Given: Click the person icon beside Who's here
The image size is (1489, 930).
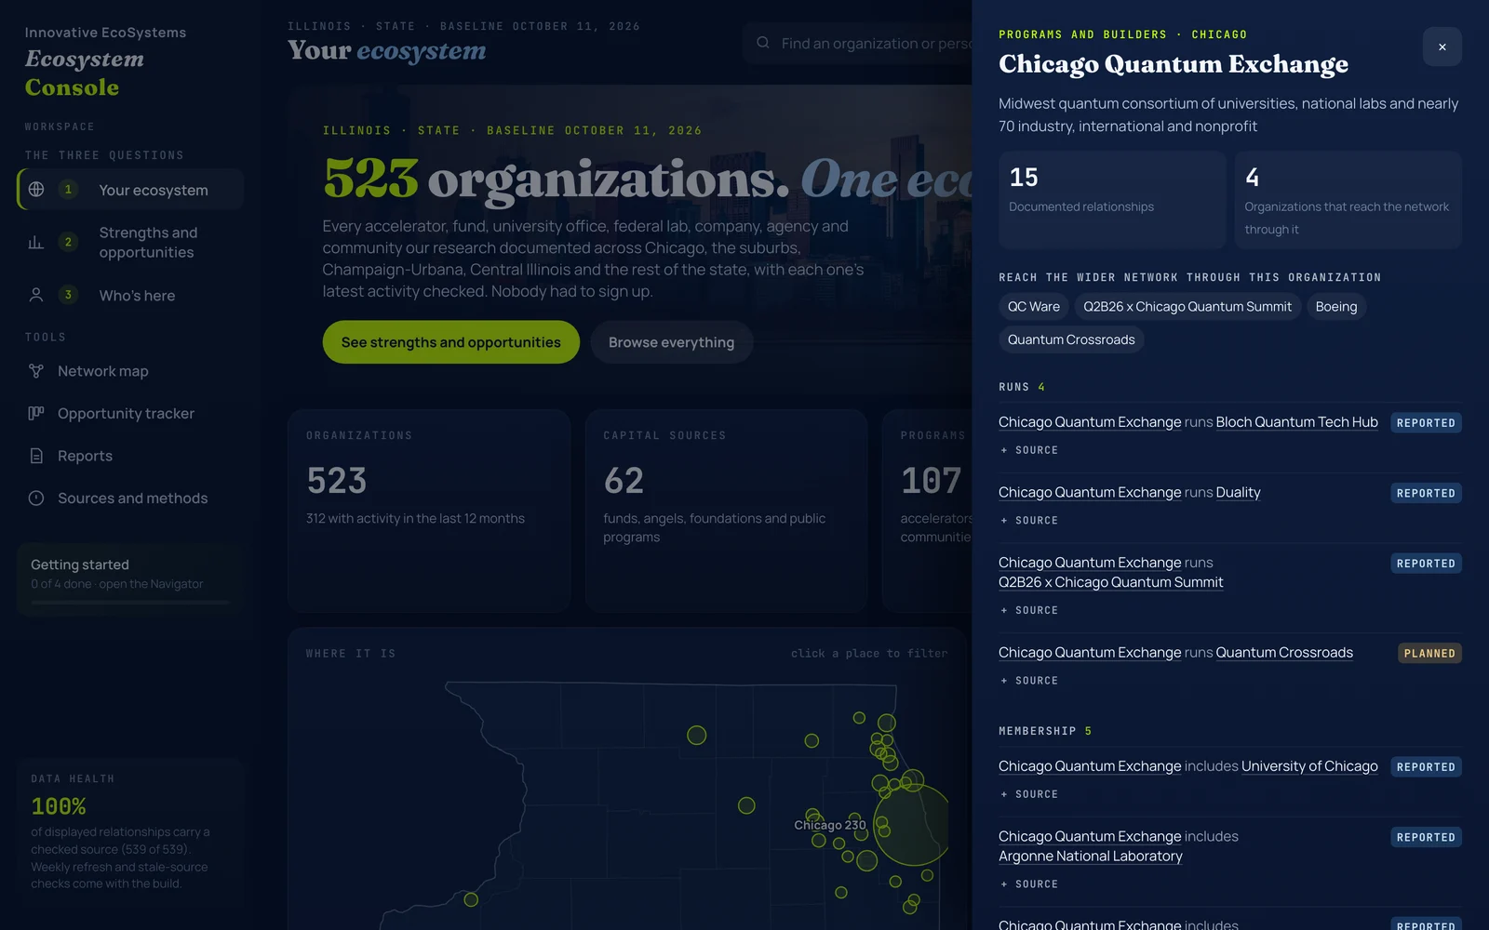Looking at the screenshot, I should [x=36, y=295].
